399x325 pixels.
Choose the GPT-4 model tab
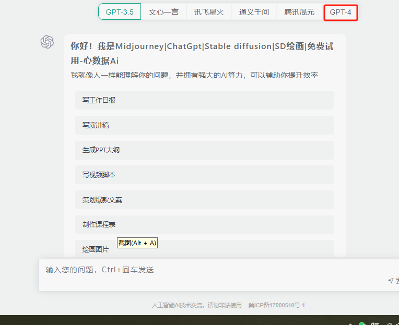pyautogui.click(x=341, y=12)
